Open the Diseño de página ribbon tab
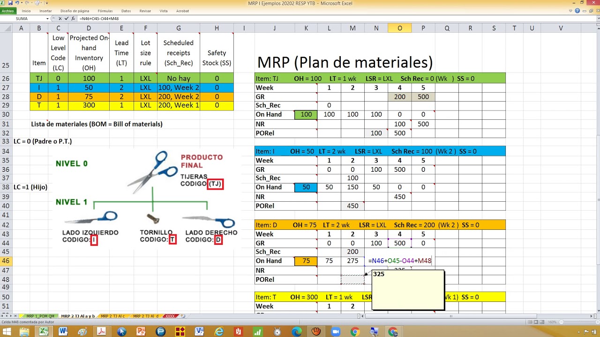This screenshot has width=600, height=337. pyautogui.click(x=75, y=11)
